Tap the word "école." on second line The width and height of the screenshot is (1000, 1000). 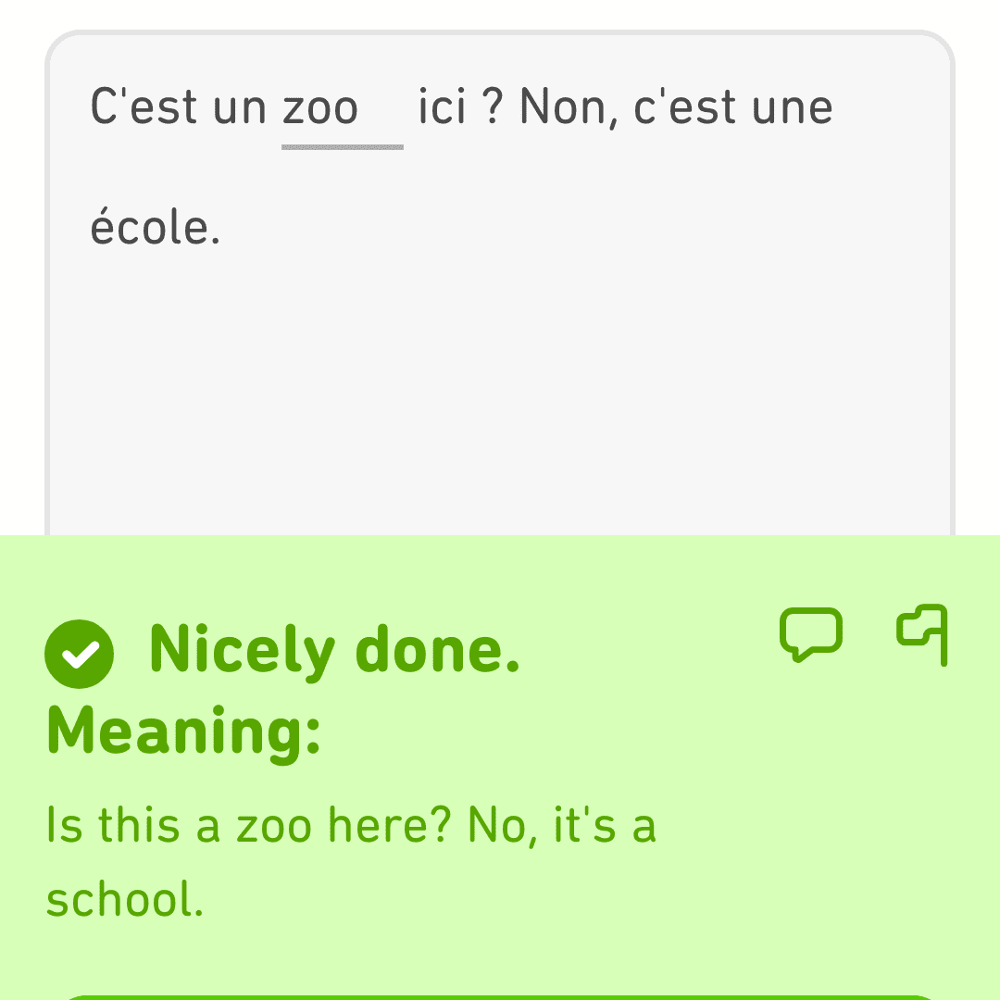(x=155, y=226)
